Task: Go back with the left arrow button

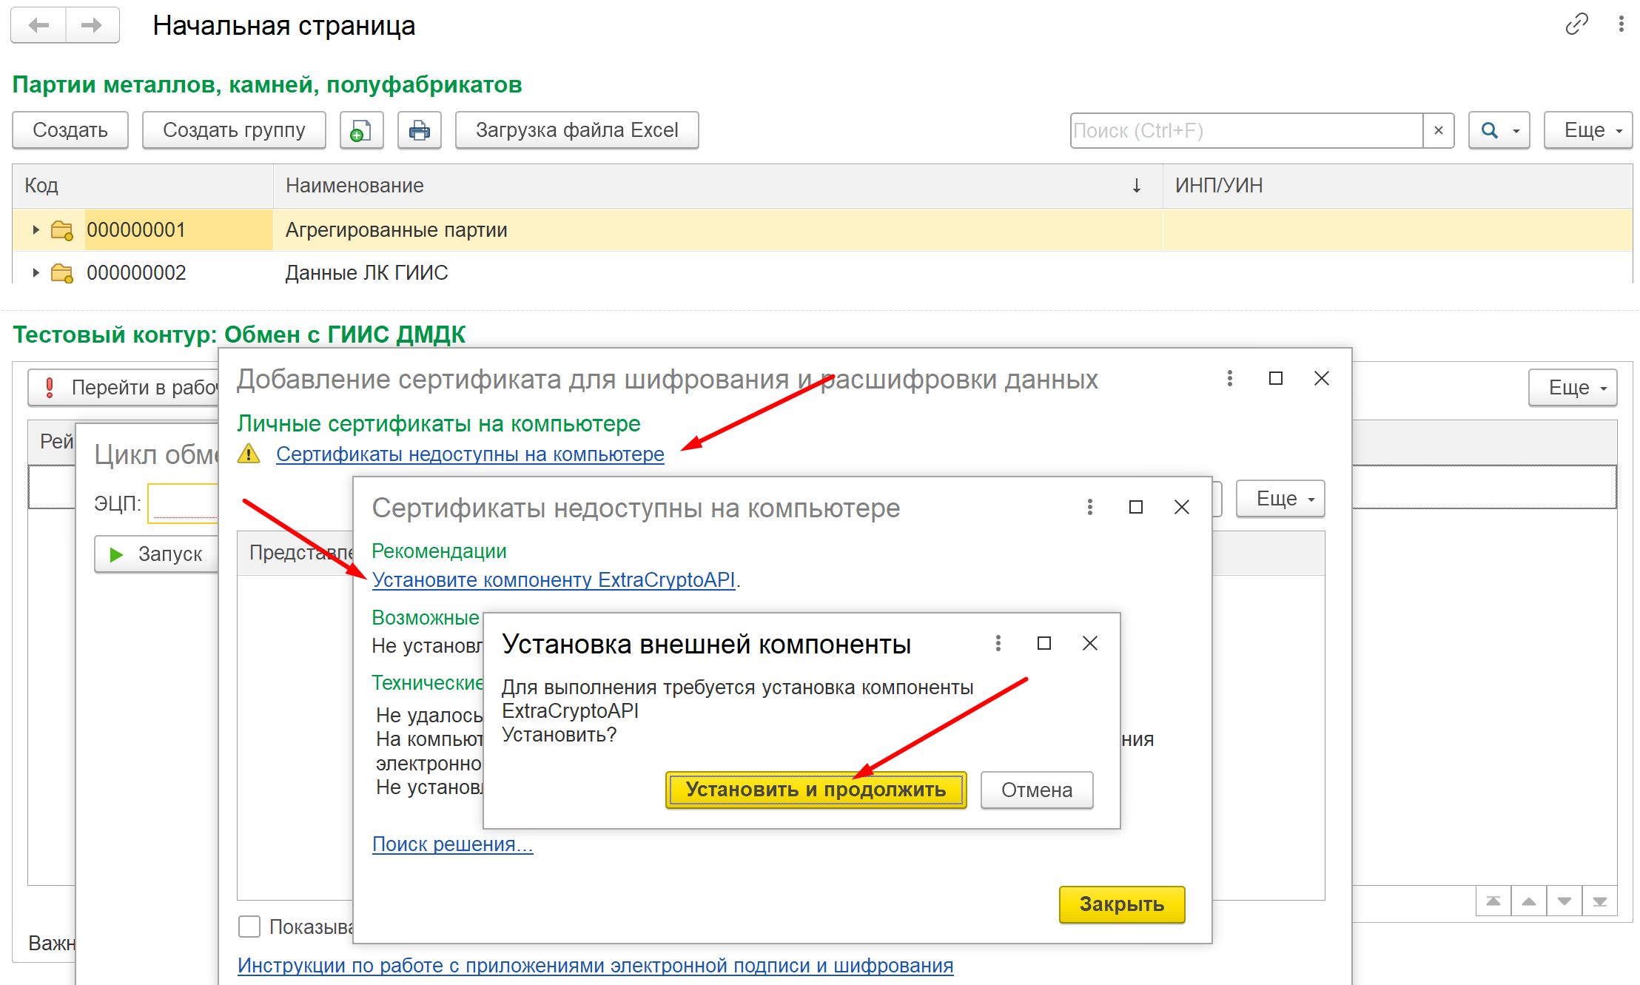Action: 38,25
